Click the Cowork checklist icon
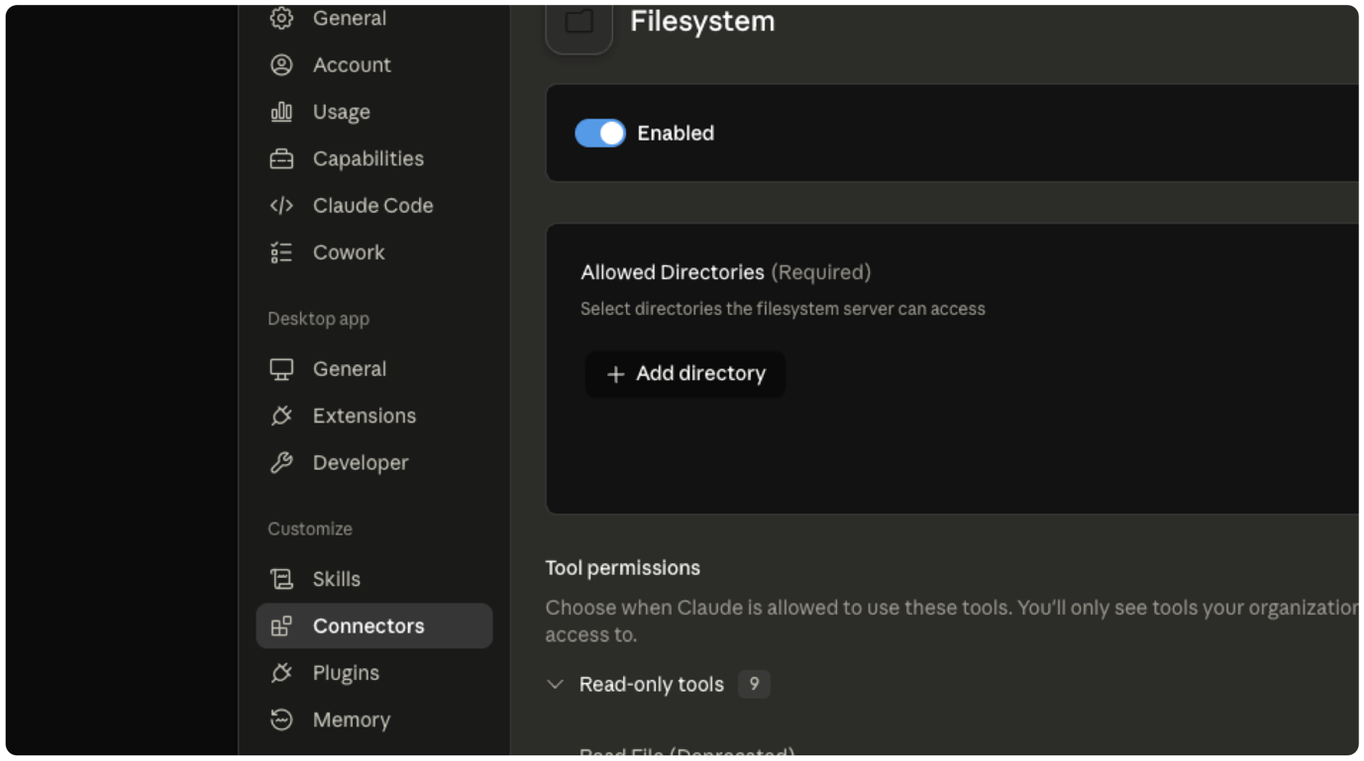Viewport: 1364px width, 761px height. pos(281,253)
